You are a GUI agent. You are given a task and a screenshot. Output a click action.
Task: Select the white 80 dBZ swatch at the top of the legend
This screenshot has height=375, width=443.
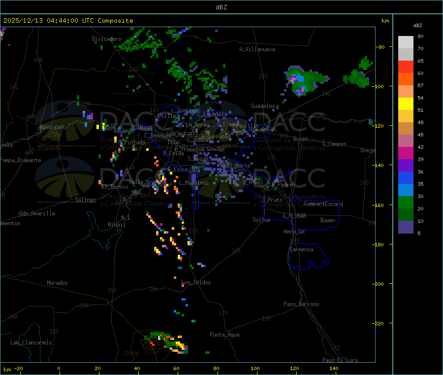click(x=406, y=42)
